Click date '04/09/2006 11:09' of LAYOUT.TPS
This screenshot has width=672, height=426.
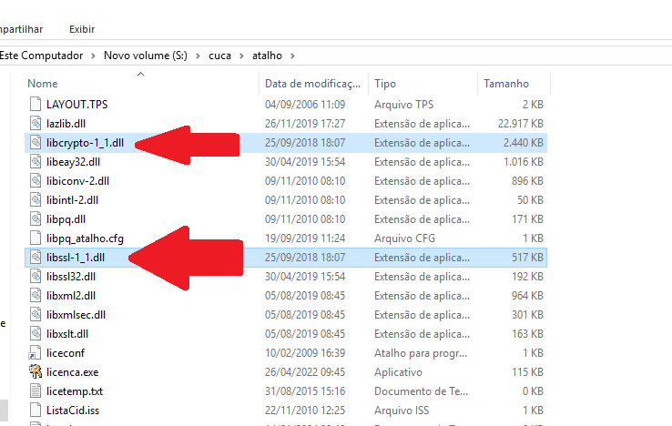point(305,105)
